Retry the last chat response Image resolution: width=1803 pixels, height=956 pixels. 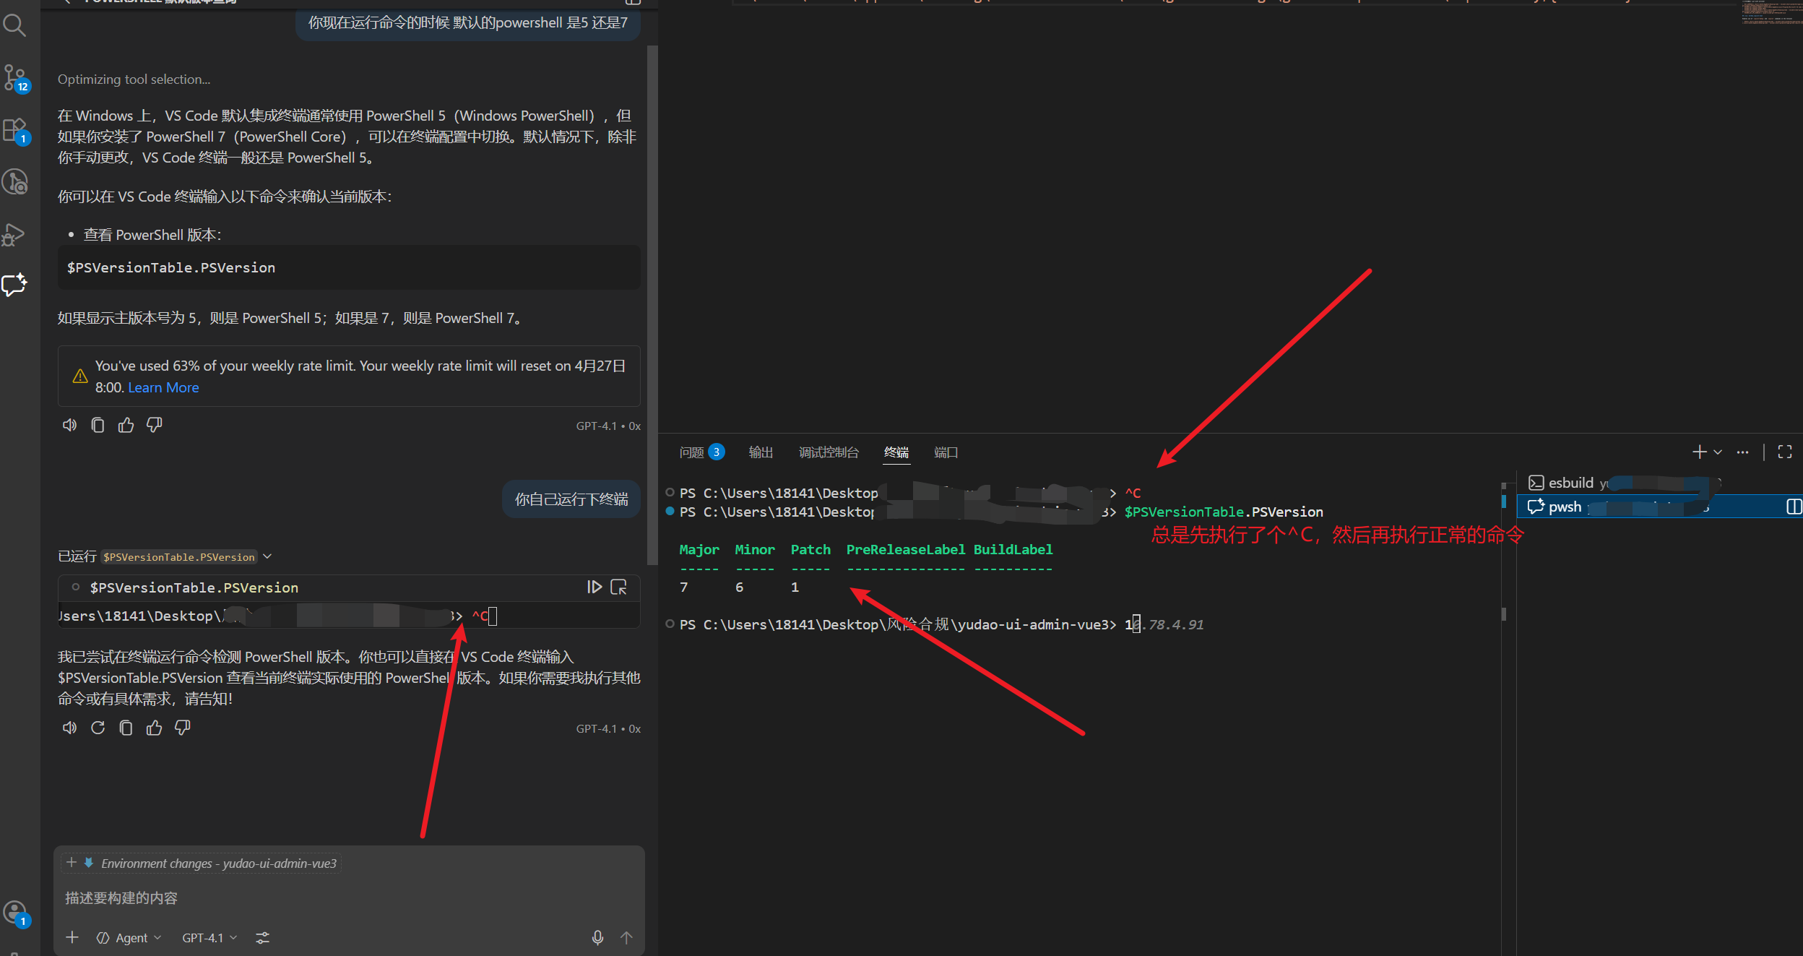pos(98,728)
